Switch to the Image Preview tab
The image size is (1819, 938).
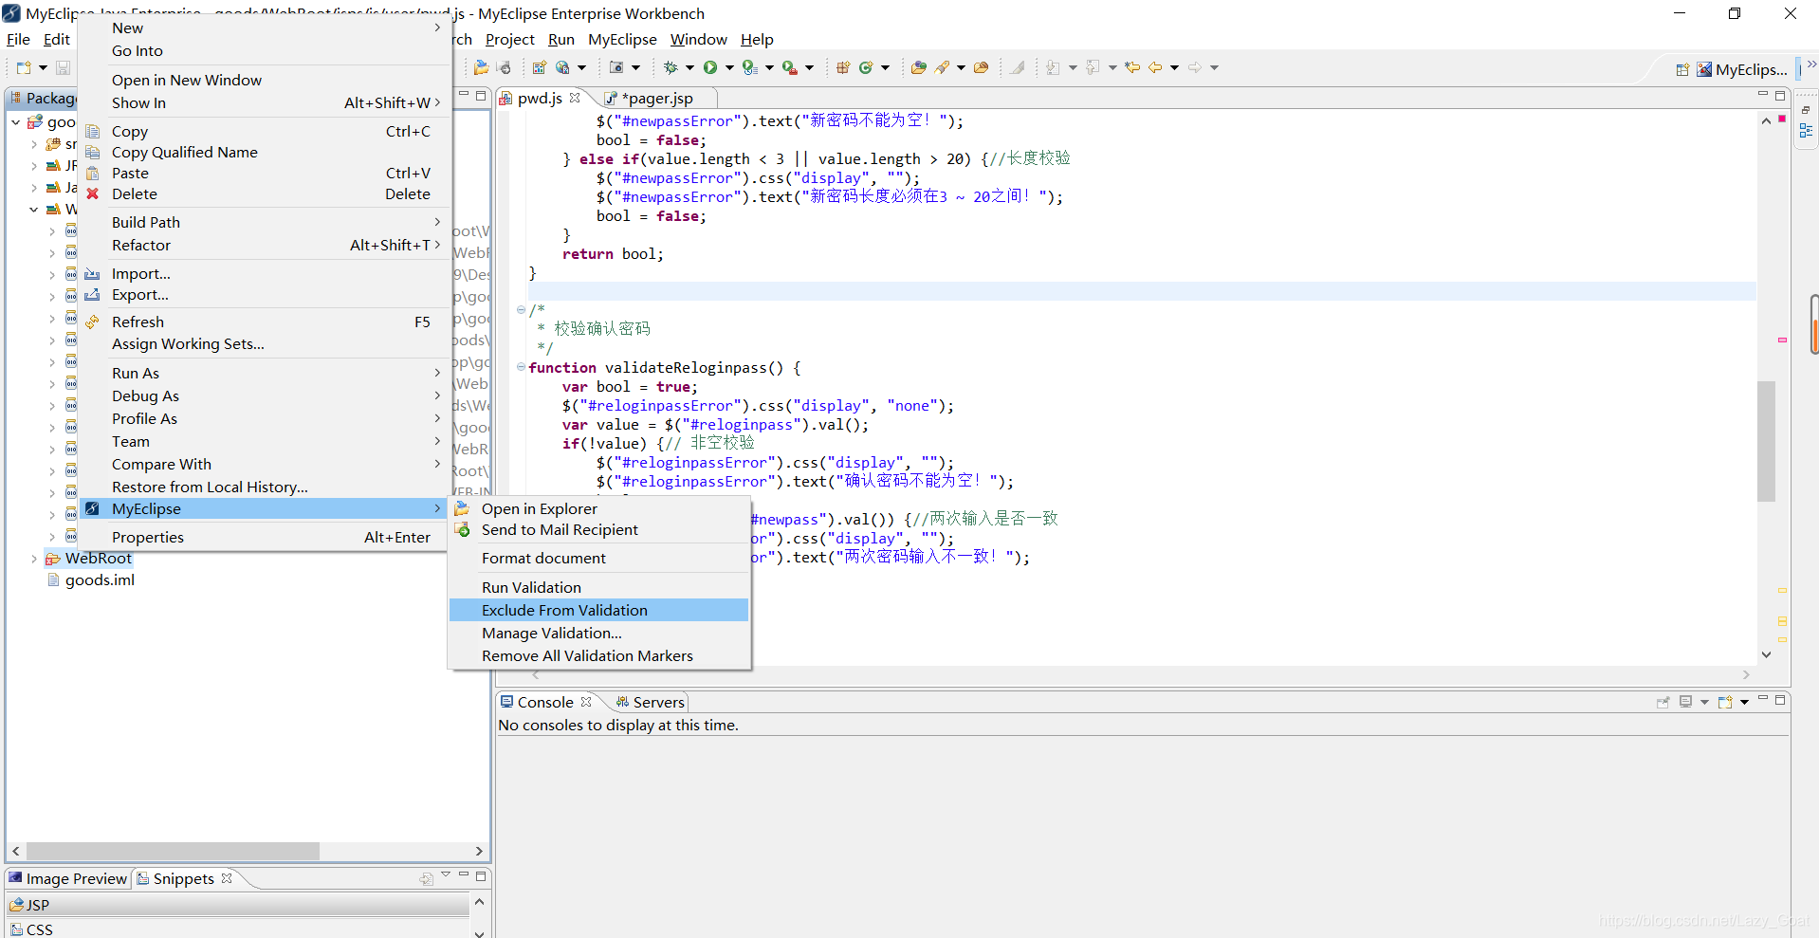[68, 878]
